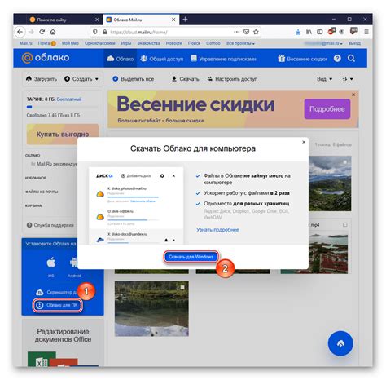This screenshot has width=386, height=380.
Task: Click the Облако для ПК link
Action: (58, 305)
